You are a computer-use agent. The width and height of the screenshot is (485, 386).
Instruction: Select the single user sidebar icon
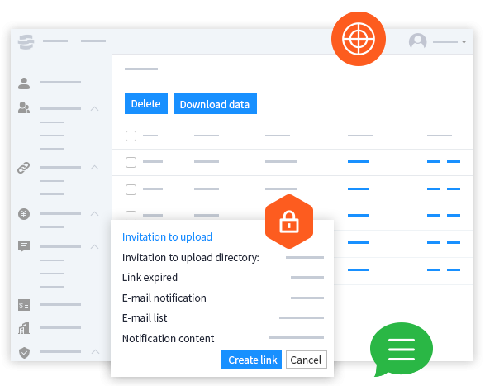point(24,83)
